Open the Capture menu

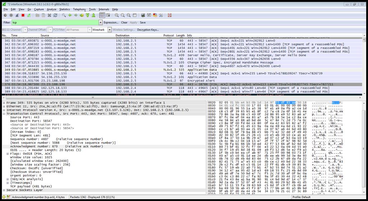click(x=39, y=9)
